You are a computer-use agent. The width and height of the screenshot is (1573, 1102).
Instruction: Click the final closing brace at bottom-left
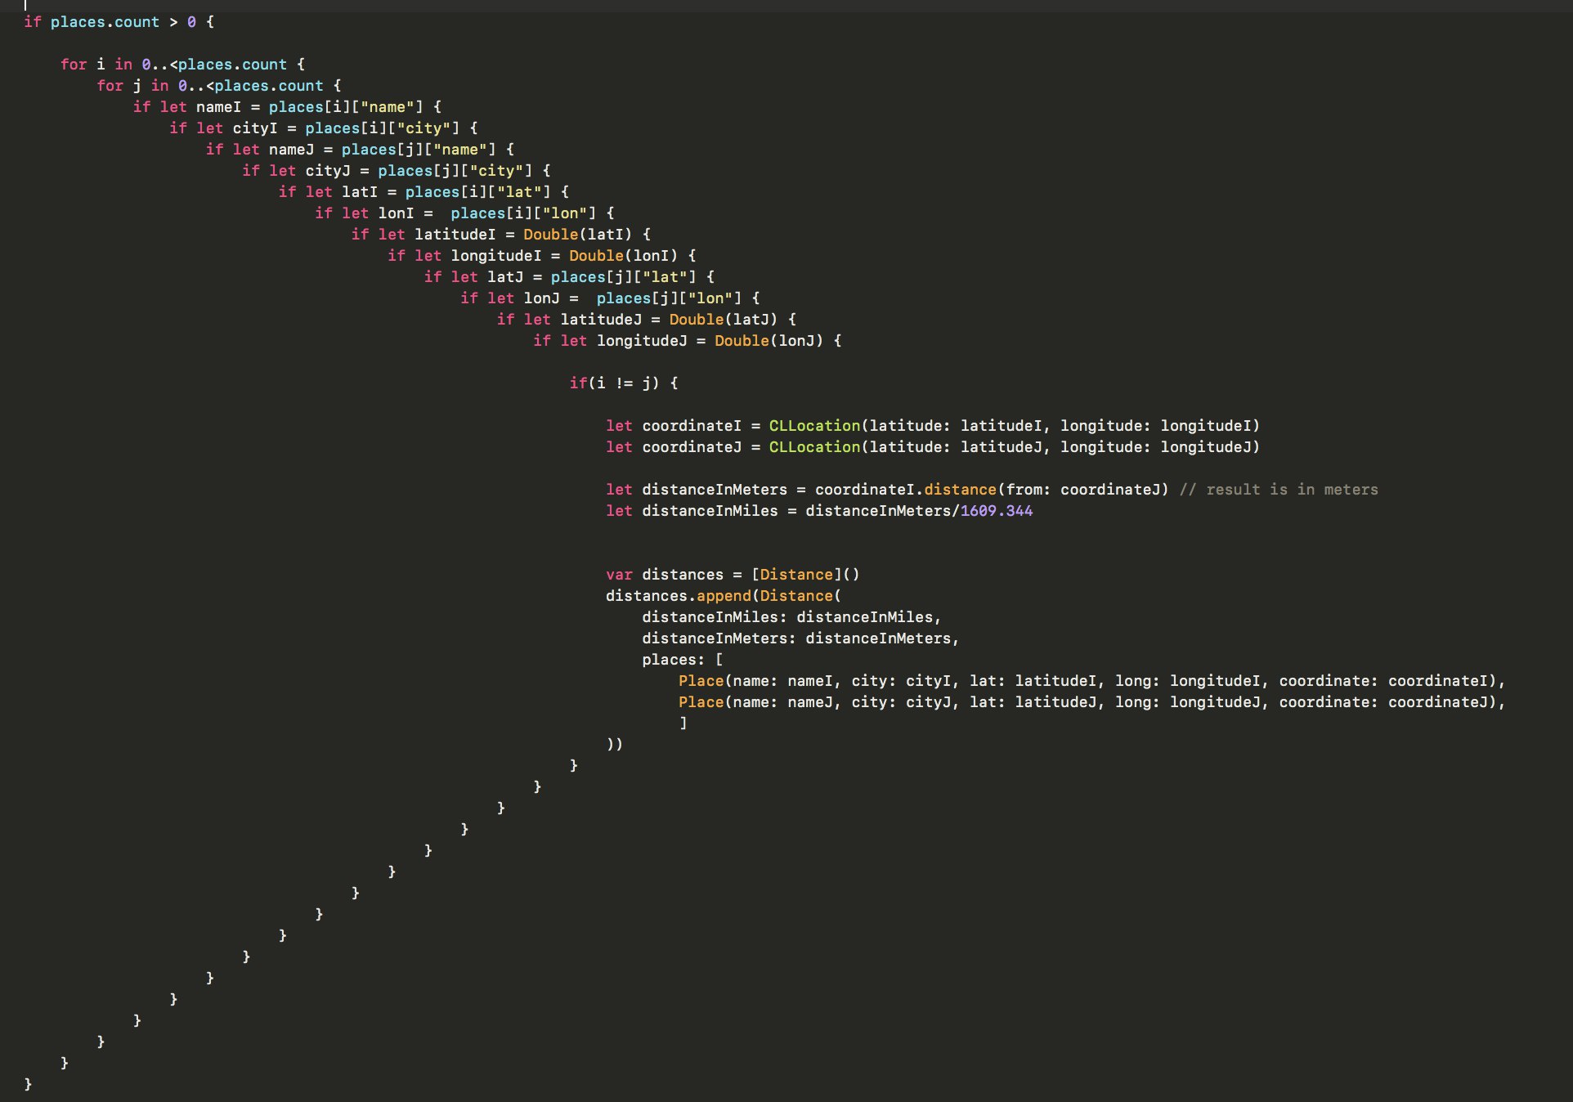(28, 1084)
